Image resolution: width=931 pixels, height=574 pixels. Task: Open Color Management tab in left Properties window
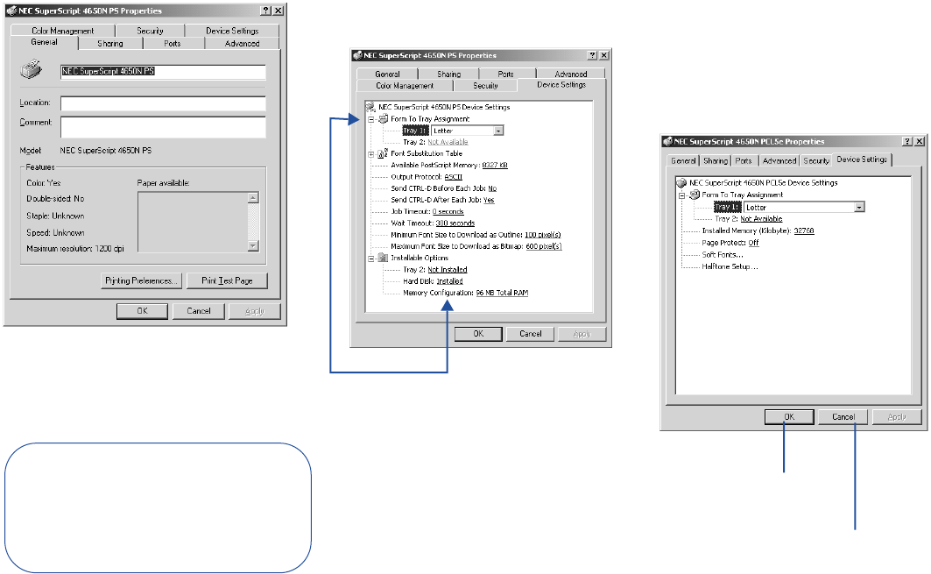pos(62,31)
